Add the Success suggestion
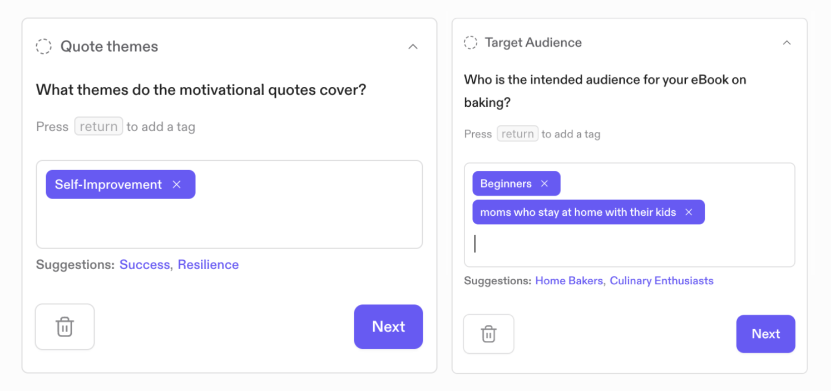 click(x=145, y=265)
